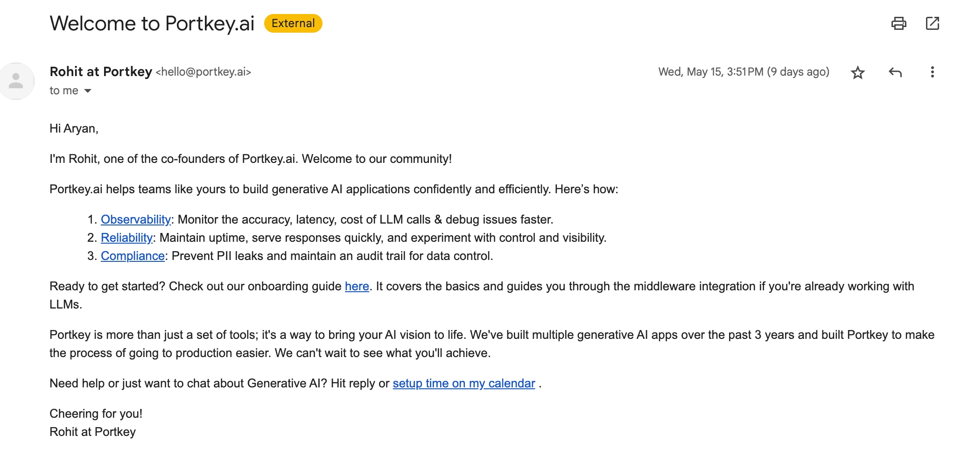Click "setup time on my calendar" link
Viewport: 954px width, 449px height.
463,383
